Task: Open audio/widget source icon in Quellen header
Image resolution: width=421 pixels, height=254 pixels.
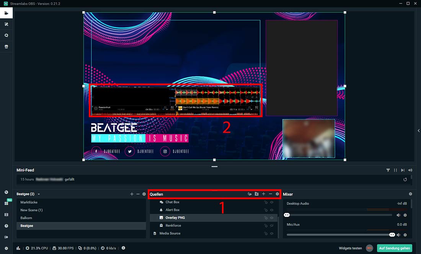Action: click(250, 194)
